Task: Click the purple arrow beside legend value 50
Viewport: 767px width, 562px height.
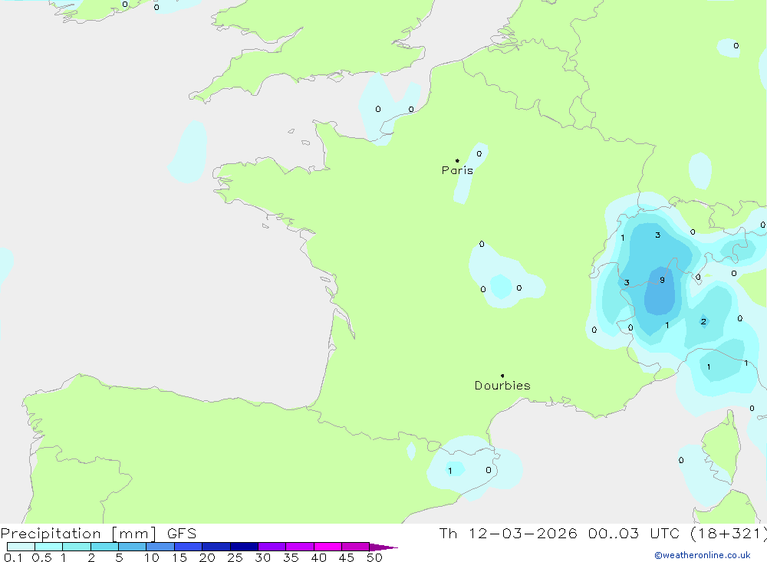Action: coord(383,547)
